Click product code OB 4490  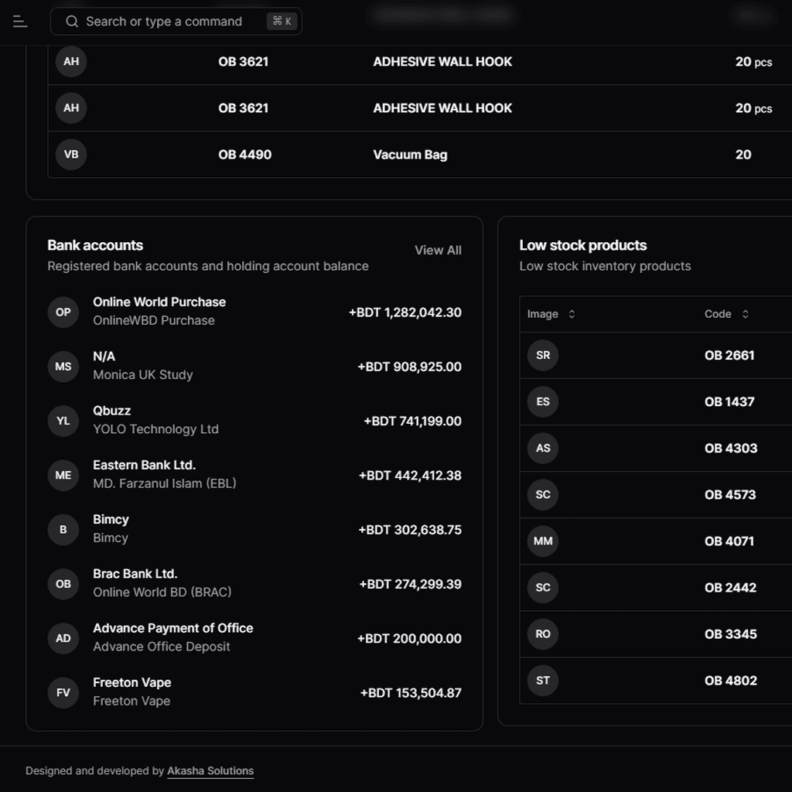point(245,154)
